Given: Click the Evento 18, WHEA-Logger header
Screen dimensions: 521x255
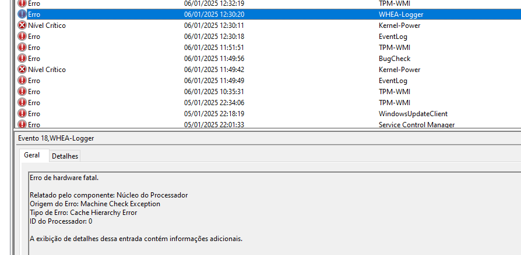Looking at the screenshot, I should tap(56, 138).
